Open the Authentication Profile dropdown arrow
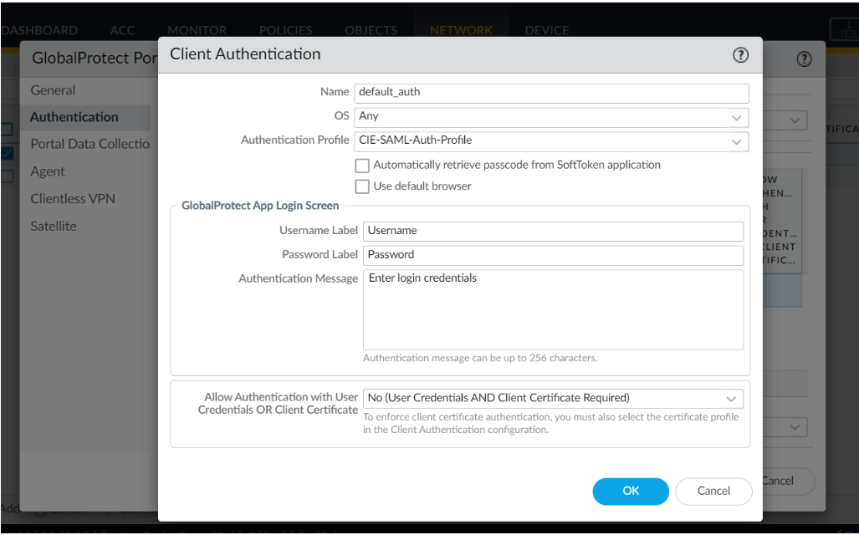The width and height of the screenshot is (859, 535). [736, 142]
